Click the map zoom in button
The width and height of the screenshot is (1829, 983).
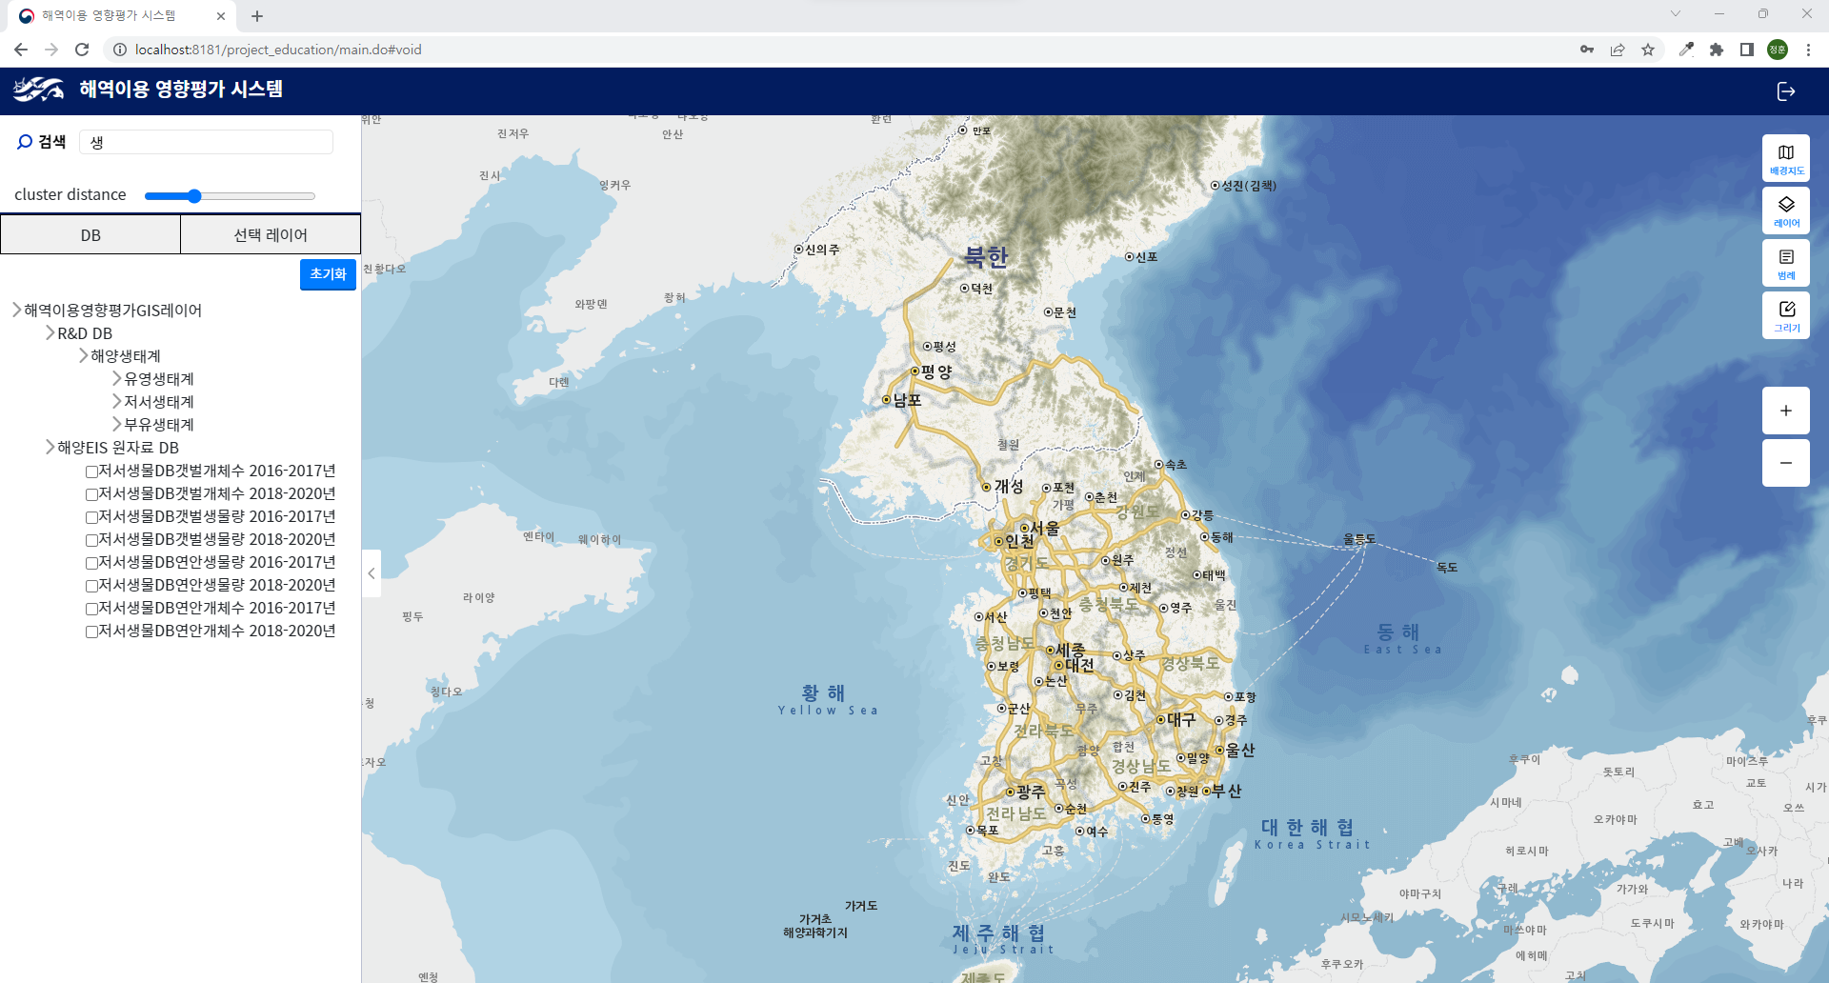[x=1785, y=411]
